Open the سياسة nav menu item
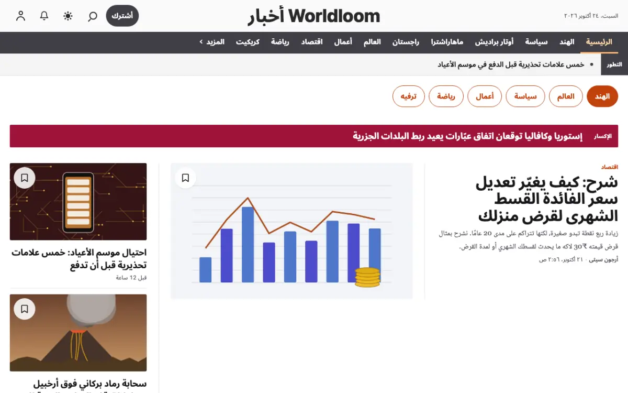Screen dimensions: 628x393 coord(536,42)
